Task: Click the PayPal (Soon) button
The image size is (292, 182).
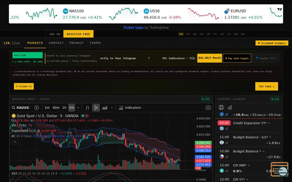Action: click(266, 58)
